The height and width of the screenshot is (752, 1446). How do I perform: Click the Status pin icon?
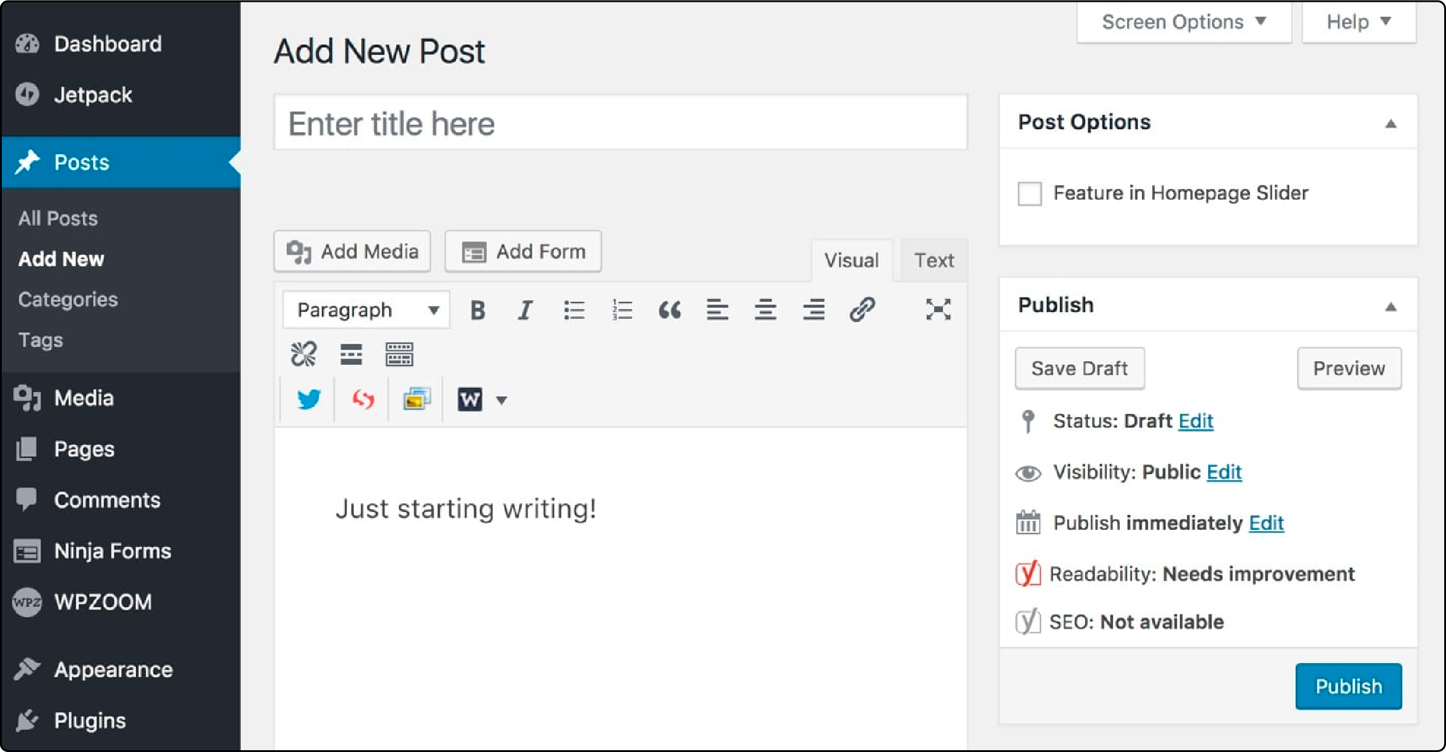tap(1028, 422)
